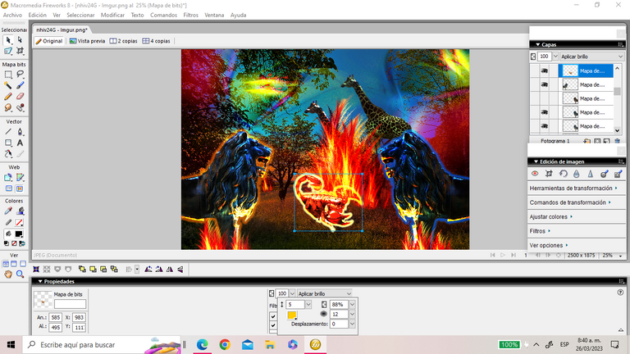
Task: Open softness dropdown showing 12
Action: click(352, 315)
